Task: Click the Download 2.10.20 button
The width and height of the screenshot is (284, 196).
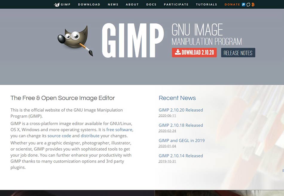Action: [194, 53]
